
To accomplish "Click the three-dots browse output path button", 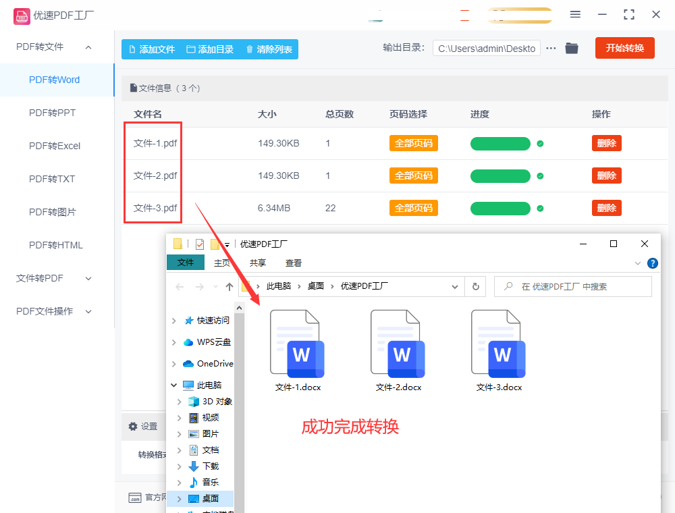I will [551, 48].
